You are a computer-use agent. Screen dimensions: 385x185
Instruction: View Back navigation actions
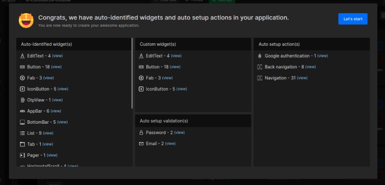[310, 67]
